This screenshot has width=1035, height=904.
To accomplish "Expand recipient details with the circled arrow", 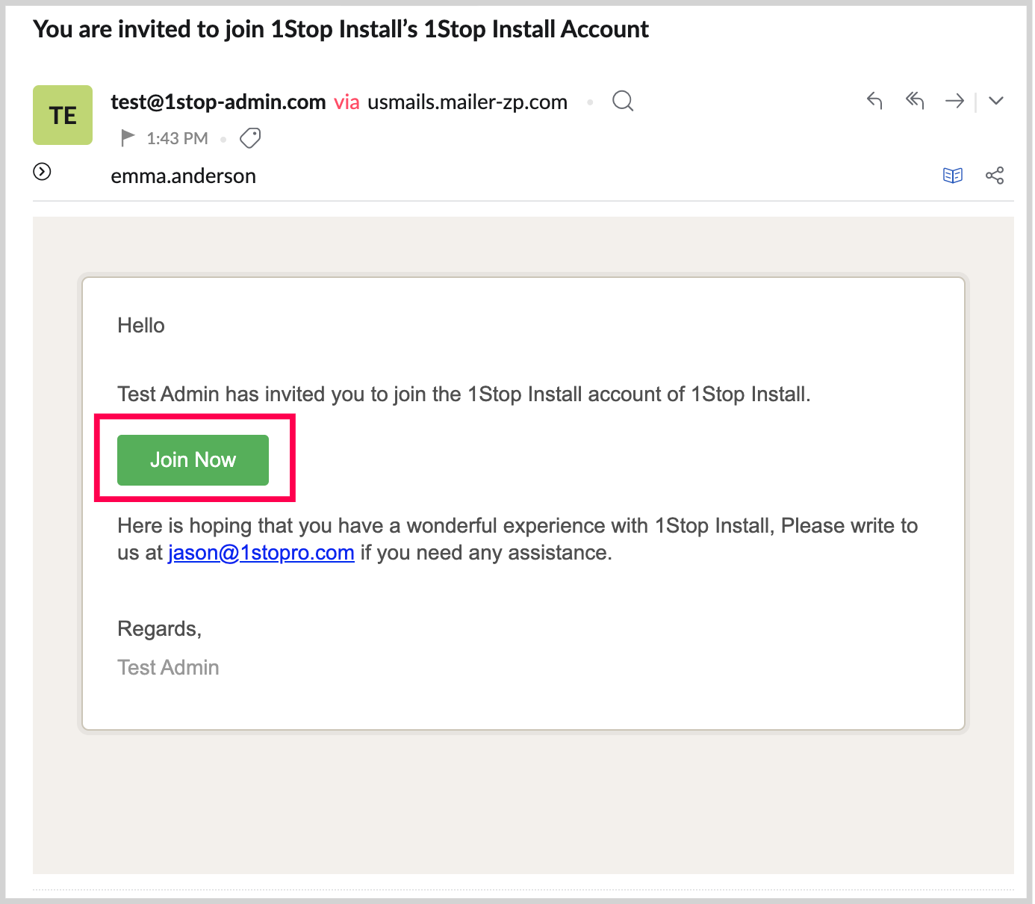I will (x=43, y=172).
